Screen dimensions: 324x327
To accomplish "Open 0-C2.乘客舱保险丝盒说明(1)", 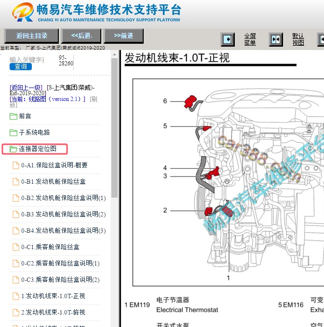I will (60, 263).
